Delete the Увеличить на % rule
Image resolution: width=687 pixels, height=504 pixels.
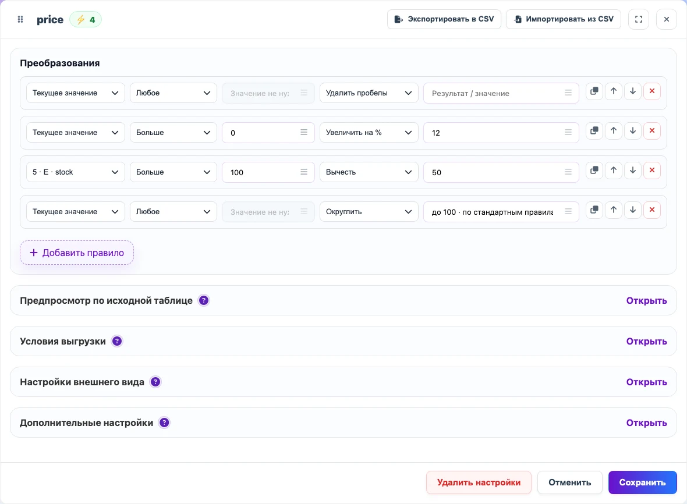(x=652, y=130)
